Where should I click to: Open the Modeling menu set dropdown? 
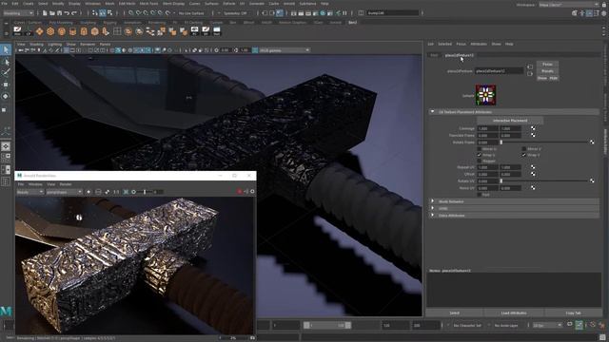coord(18,13)
